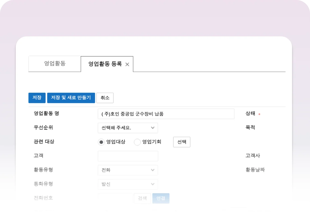Click the 전화번호 input box
310x212 pixels.
click(115, 198)
